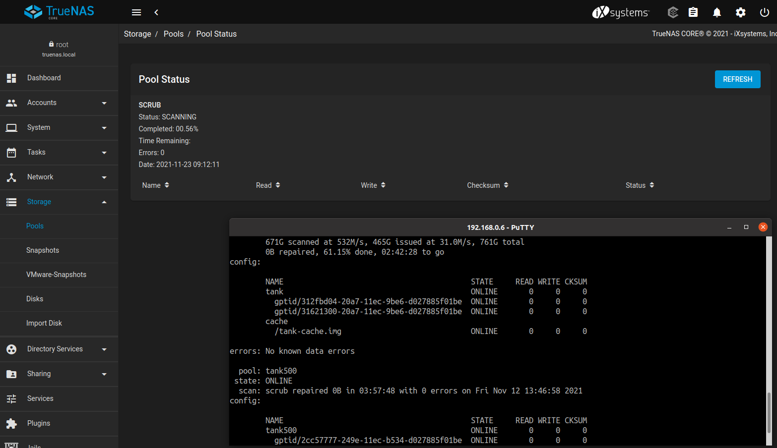
Task: Open the task manager clipboard icon
Action: [x=693, y=12]
